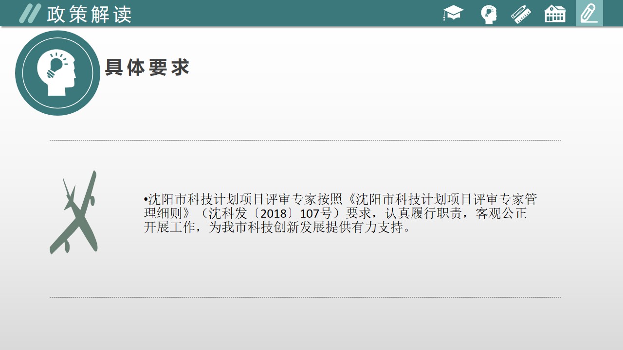Click the 政策解读 header title

89,14
